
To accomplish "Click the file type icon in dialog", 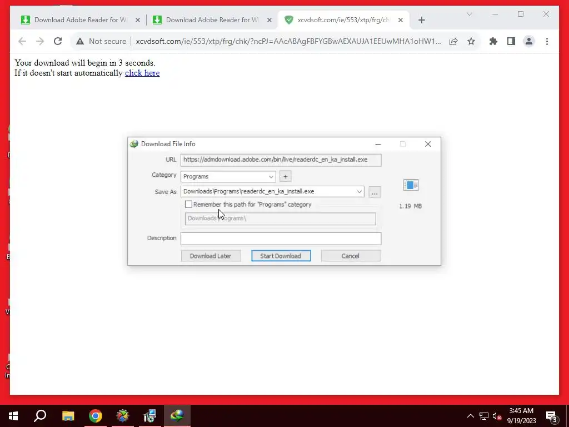I will [411, 185].
